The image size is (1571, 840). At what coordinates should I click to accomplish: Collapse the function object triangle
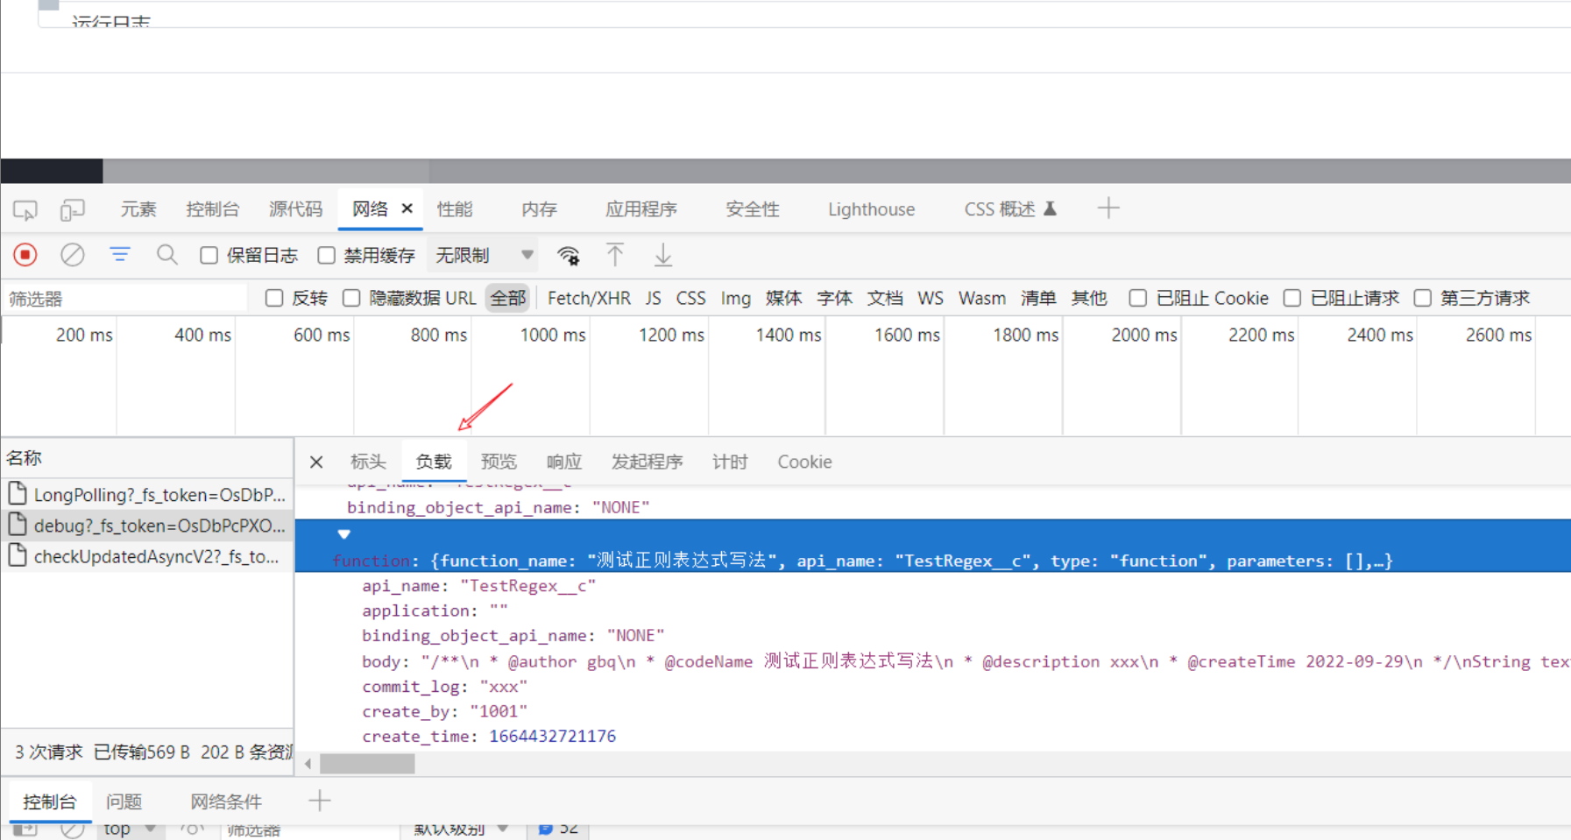[343, 534]
